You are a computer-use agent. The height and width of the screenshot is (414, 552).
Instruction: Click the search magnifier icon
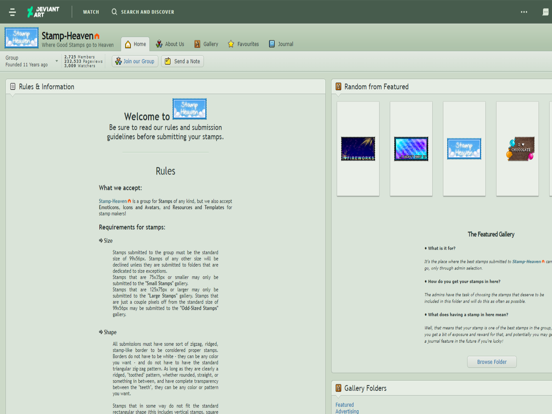coord(114,12)
